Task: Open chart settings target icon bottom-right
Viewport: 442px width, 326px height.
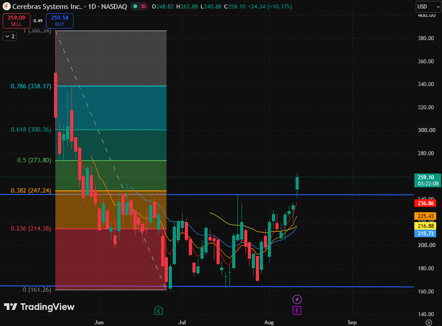Action: (x=429, y=322)
